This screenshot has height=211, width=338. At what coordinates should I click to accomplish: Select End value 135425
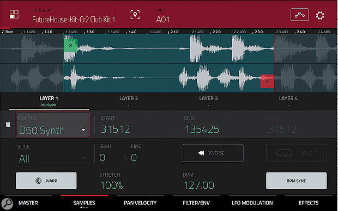[x=202, y=129]
